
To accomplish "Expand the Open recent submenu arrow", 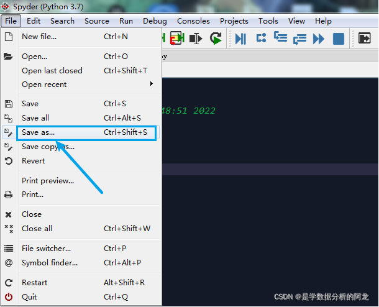I will pos(152,84).
